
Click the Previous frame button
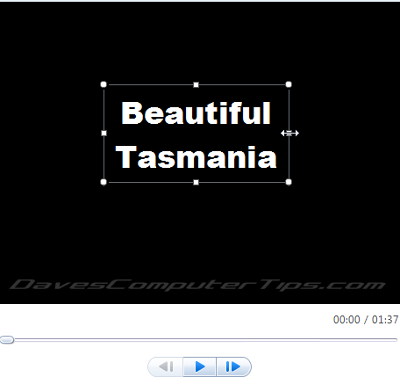166,366
